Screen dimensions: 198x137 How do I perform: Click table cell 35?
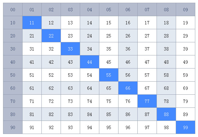(x=109, y=49)
